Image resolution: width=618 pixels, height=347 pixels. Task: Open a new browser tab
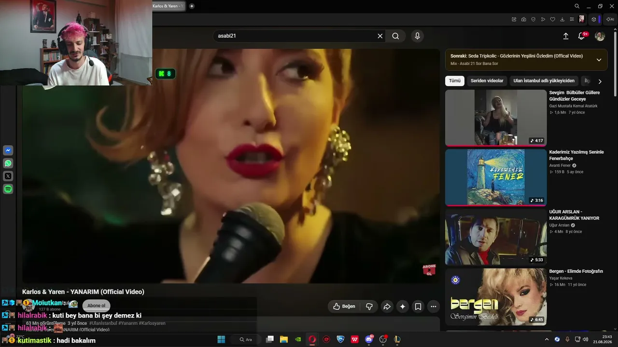click(x=192, y=6)
